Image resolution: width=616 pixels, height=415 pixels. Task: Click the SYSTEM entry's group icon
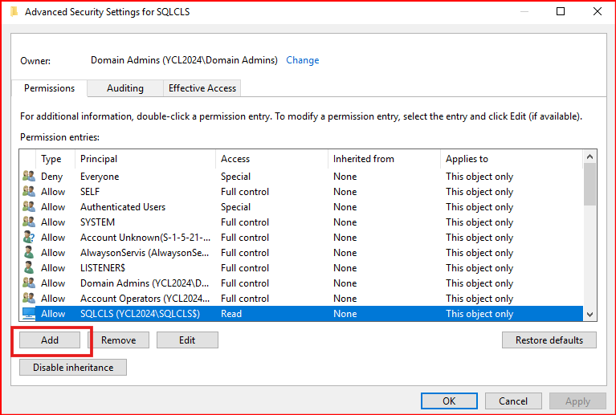(x=29, y=222)
